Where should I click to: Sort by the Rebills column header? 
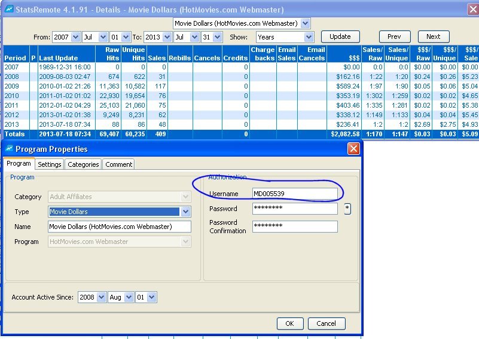[180, 54]
